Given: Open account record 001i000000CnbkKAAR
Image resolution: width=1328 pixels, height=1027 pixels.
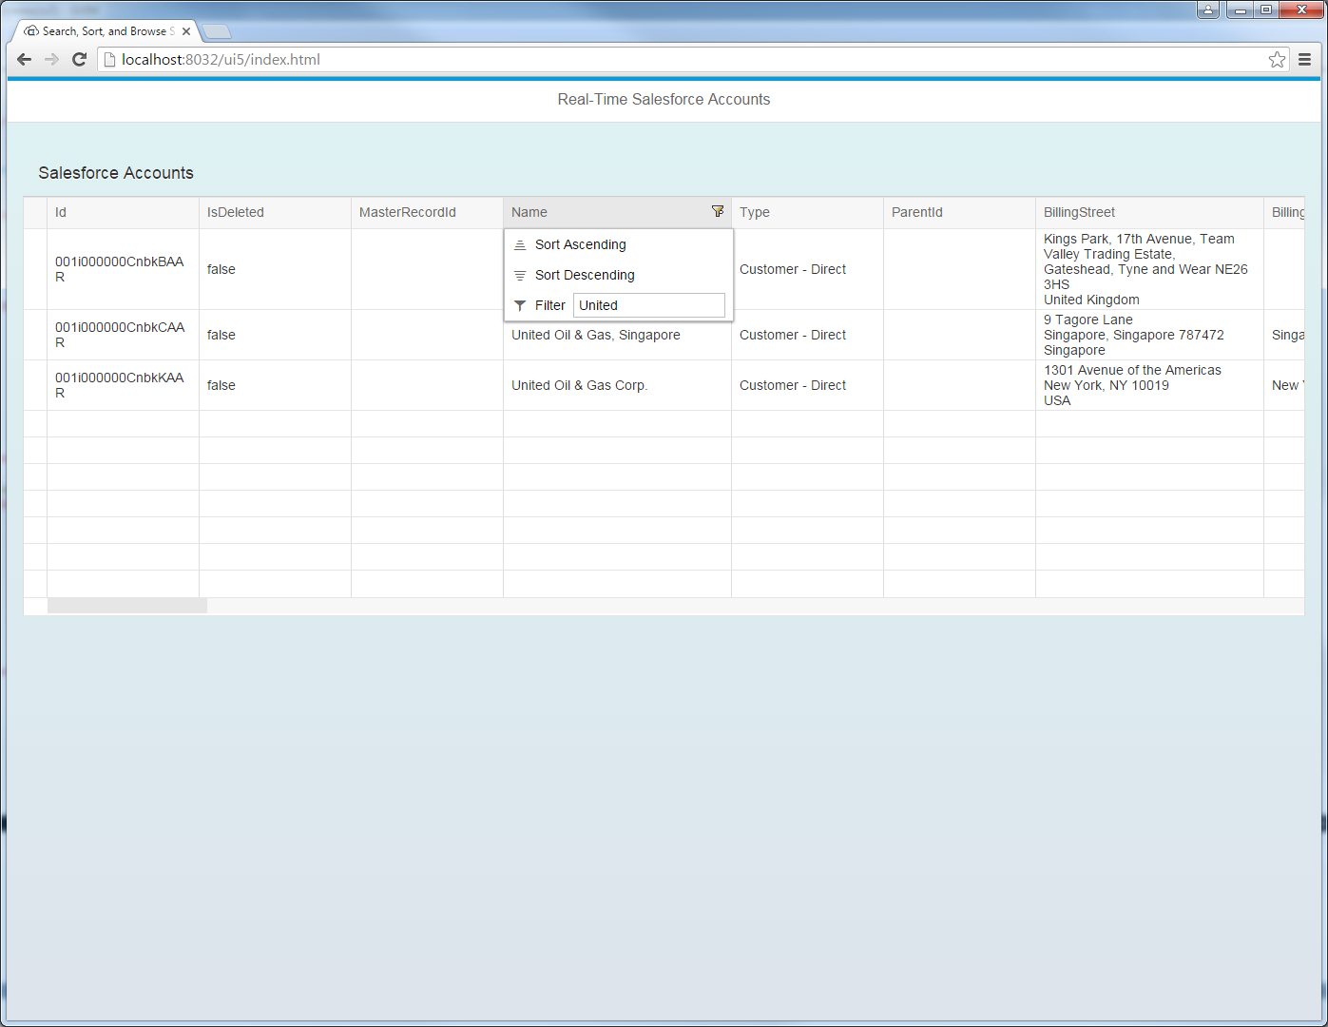Looking at the screenshot, I should pyautogui.click(x=122, y=385).
